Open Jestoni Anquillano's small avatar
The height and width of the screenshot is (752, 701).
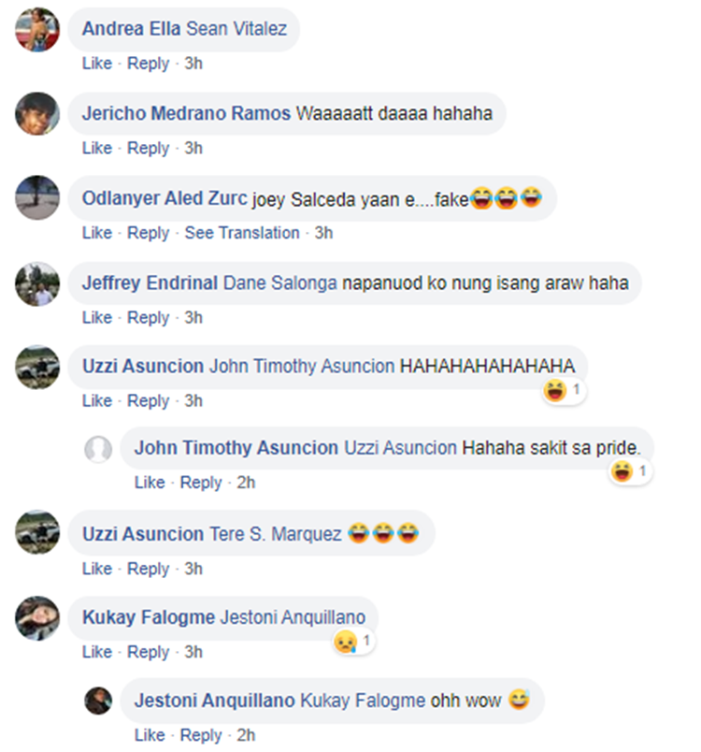pos(98,701)
